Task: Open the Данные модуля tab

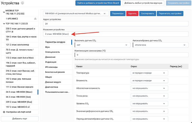Action: pyautogui.click(x=58, y=82)
